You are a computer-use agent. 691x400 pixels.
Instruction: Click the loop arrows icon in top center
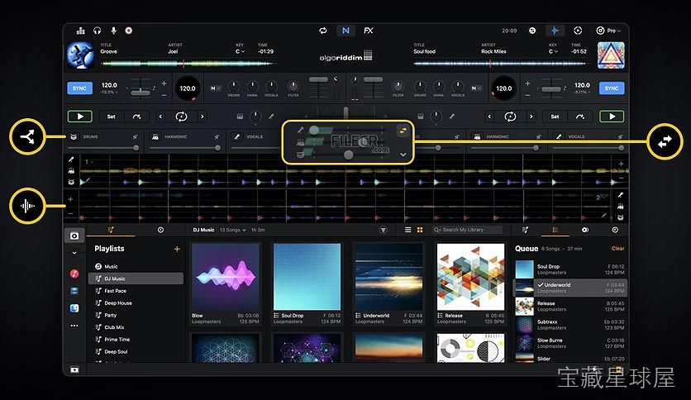[323, 31]
